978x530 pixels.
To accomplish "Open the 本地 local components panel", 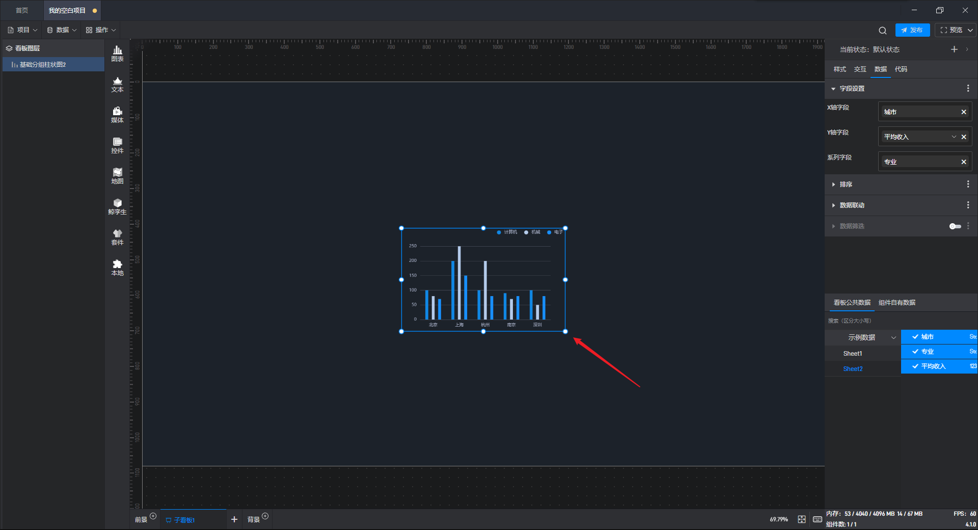I will click(x=117, y=268).
